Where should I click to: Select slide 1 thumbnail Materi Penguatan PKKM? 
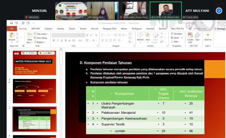pos(35,63)
